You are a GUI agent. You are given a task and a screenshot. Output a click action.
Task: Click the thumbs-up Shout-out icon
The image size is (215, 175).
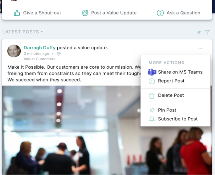(x=17, y=13)
